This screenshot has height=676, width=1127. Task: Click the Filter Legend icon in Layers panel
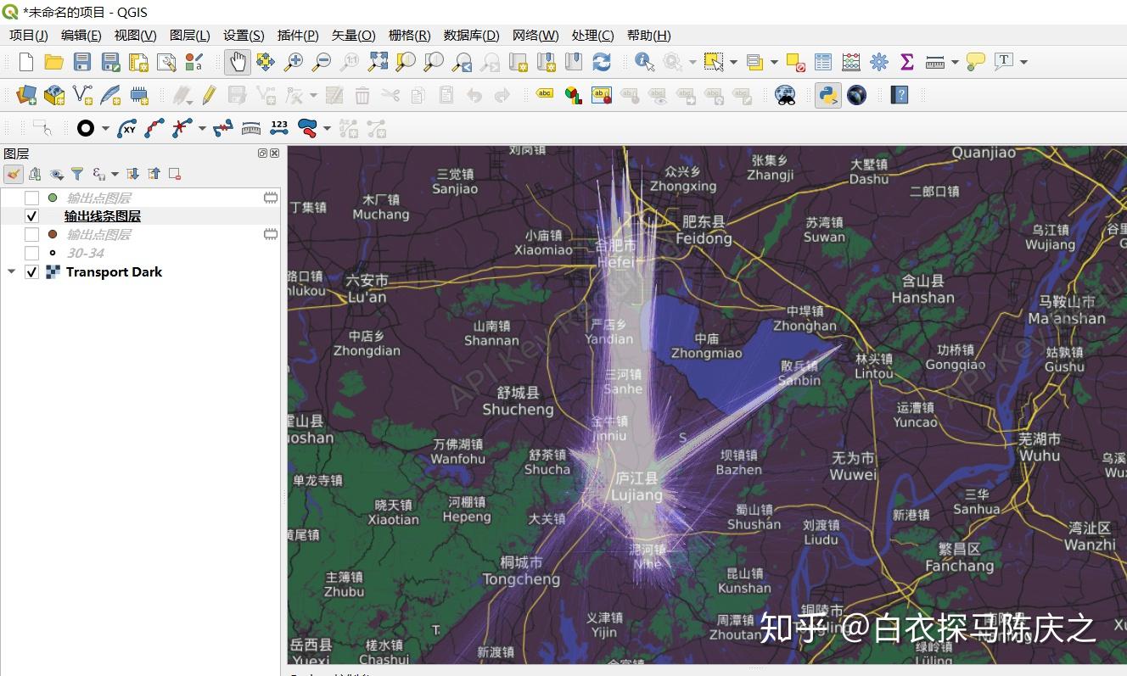click(77, 173)
